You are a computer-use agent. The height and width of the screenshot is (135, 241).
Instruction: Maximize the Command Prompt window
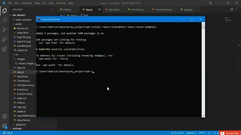pyautogui.click(x=192, y=19)
